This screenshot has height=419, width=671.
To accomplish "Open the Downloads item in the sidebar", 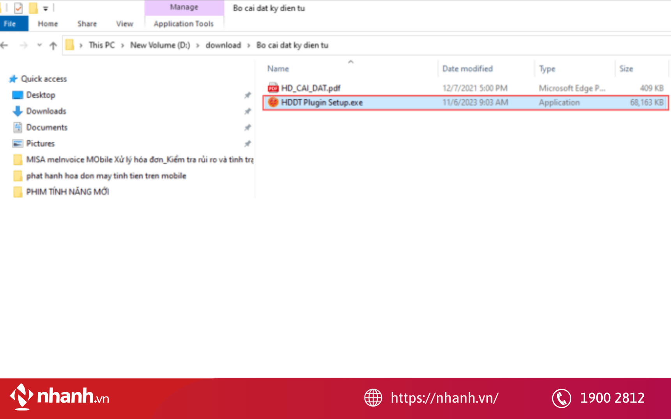I will click(x=46, y=111).
